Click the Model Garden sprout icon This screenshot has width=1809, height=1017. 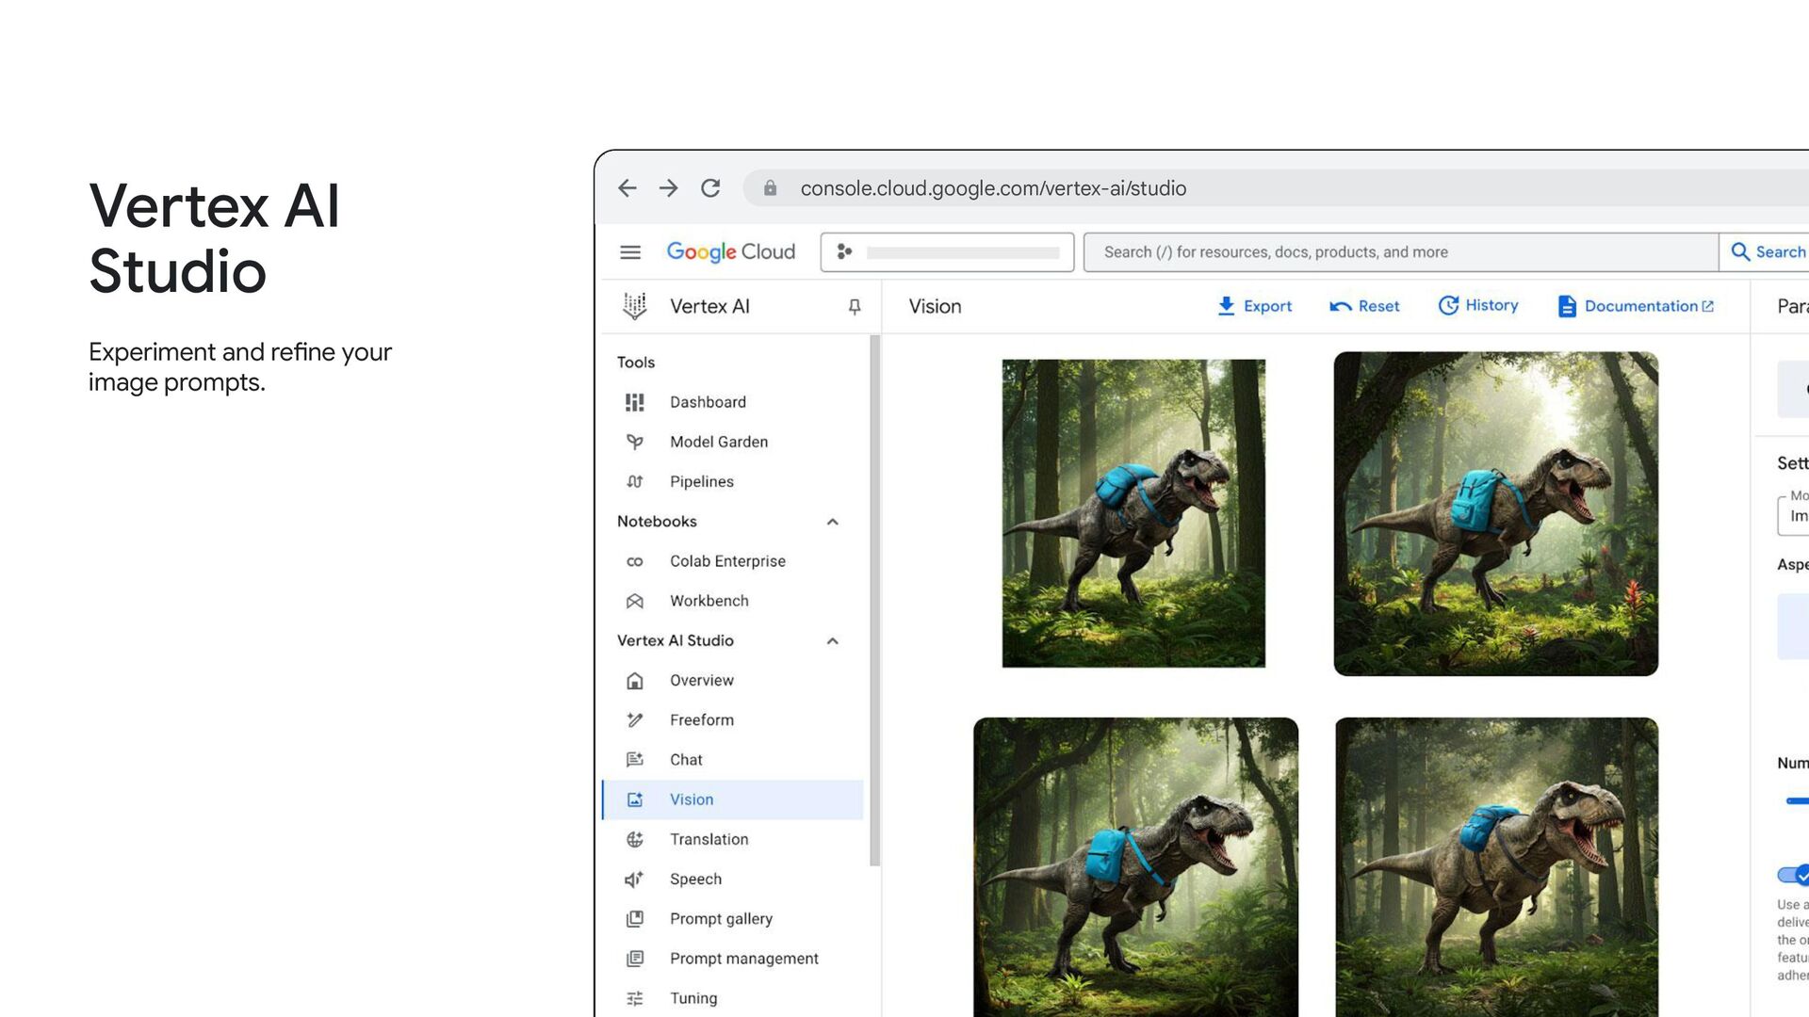(x=635, y=442)
